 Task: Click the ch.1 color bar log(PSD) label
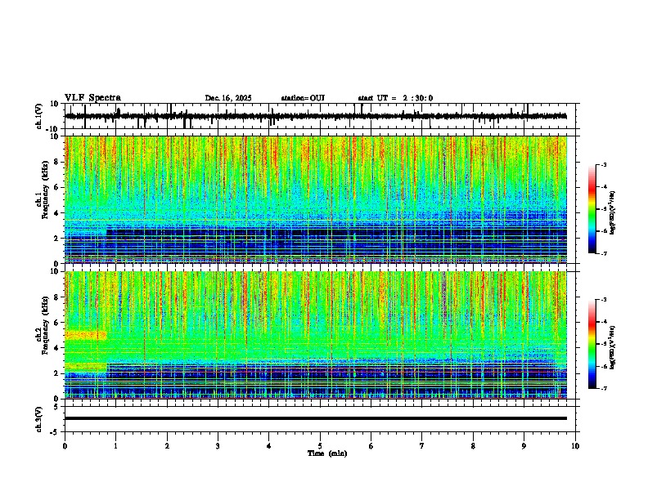click(x=613, y=213)
